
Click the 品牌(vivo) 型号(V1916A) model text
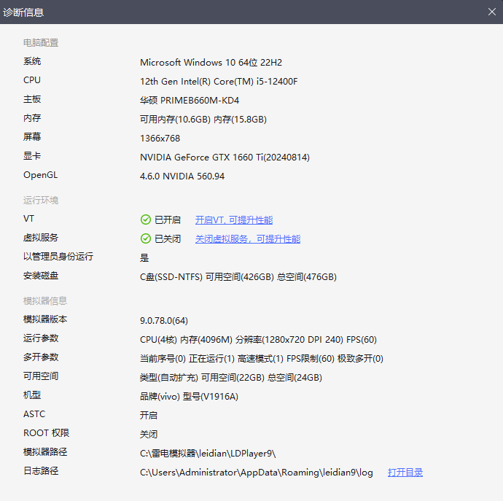point(189,396)
